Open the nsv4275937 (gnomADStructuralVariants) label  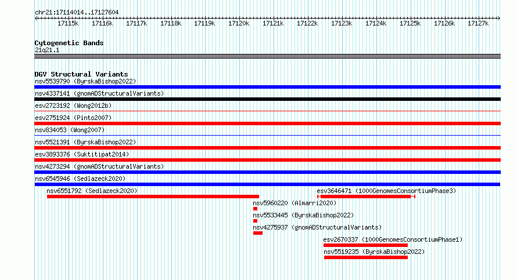317,227
